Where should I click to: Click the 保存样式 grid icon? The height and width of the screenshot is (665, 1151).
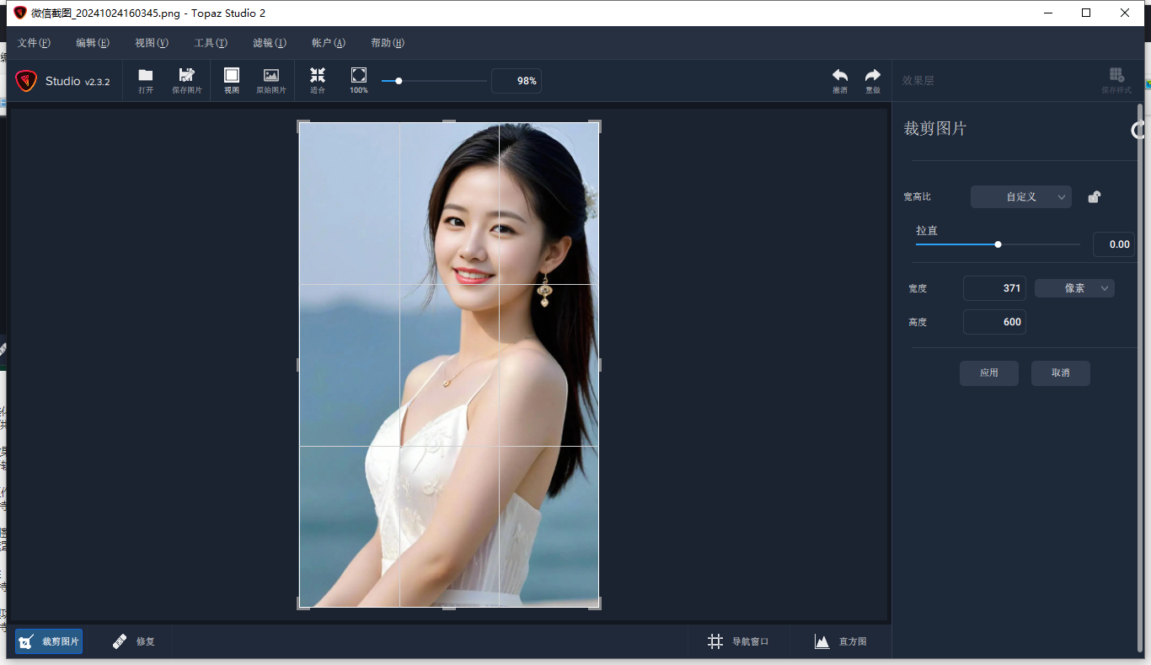(x=1116, y=75)
